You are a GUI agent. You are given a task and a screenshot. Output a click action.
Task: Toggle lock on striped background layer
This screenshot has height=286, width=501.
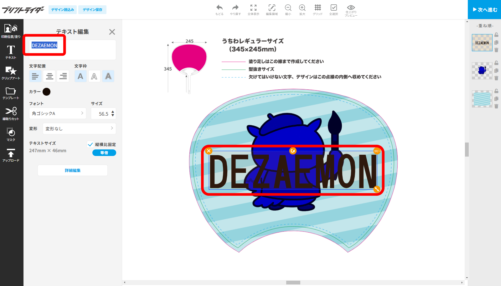(x=496, y=91)
